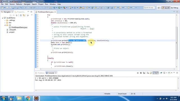The image size is (180, 101).
Task: Click the Print toolbar icon
Action: [13, 8]
